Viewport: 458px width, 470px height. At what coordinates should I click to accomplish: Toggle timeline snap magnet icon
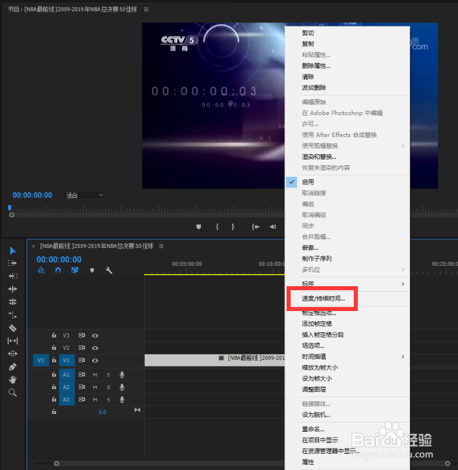click(58, 271)
